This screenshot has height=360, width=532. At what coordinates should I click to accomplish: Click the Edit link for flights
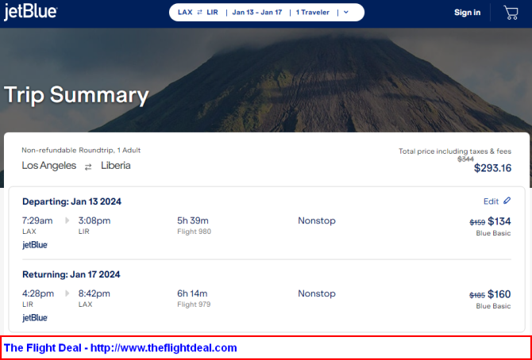click(x=491, y=201)
